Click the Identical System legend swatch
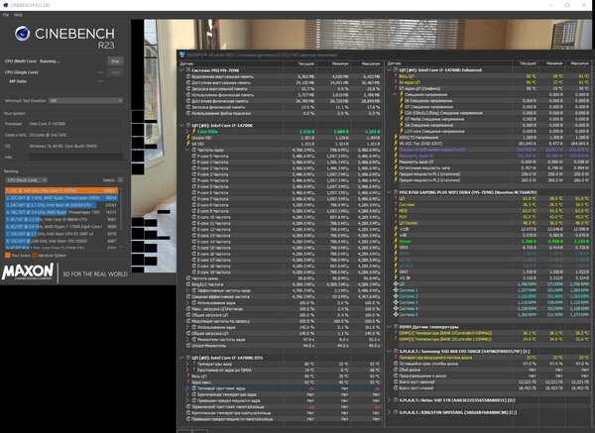This screenshot has width=595, height=433. pos(35,256)
